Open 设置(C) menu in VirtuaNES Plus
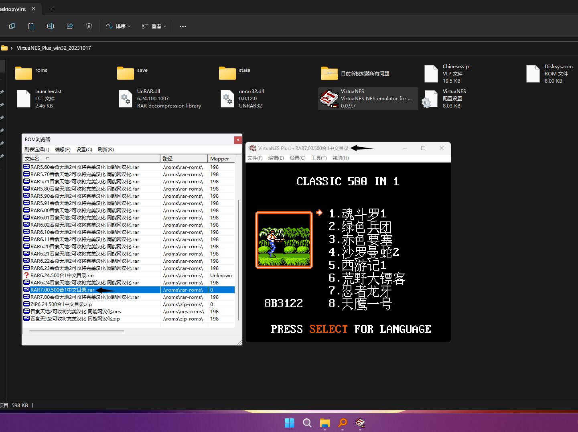578x432 pixels. 298,158
